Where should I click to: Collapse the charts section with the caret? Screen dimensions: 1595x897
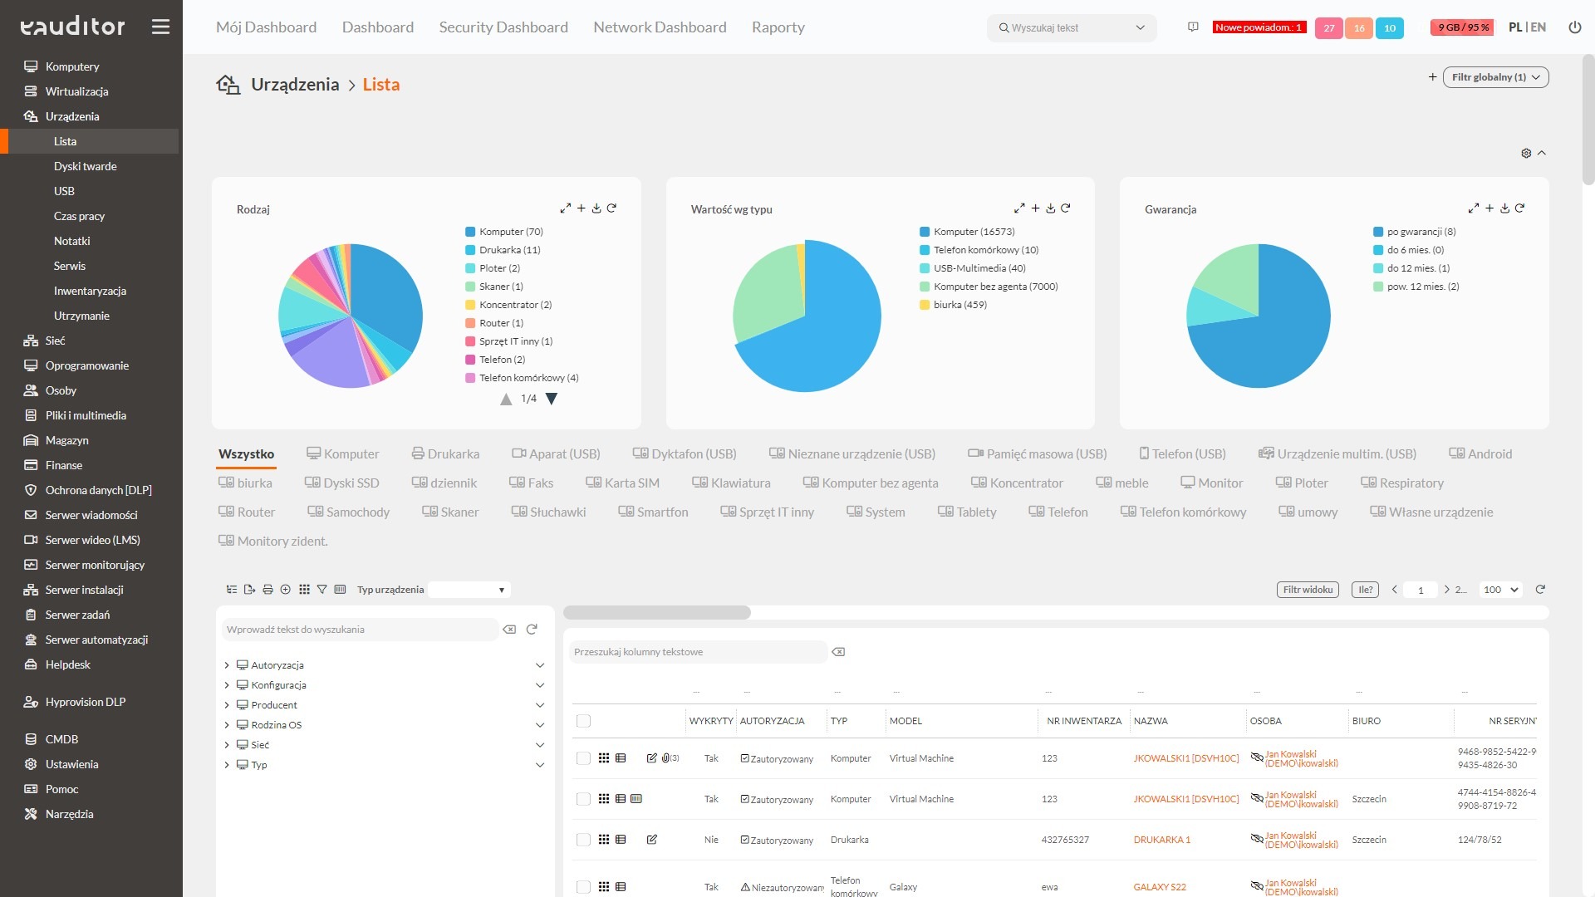1542,153
